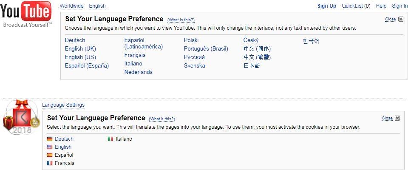Click the upper "What is this?" link
Image resolution: width=408 pixels, height=170 pixels.
(181, 20)
